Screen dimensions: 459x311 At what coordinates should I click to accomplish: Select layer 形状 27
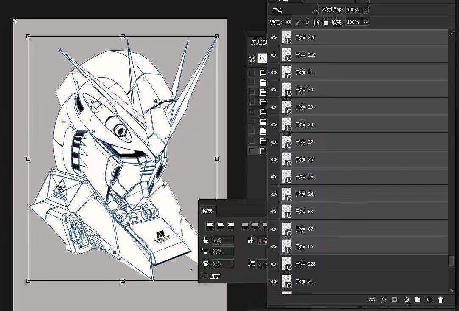(364, 142)
